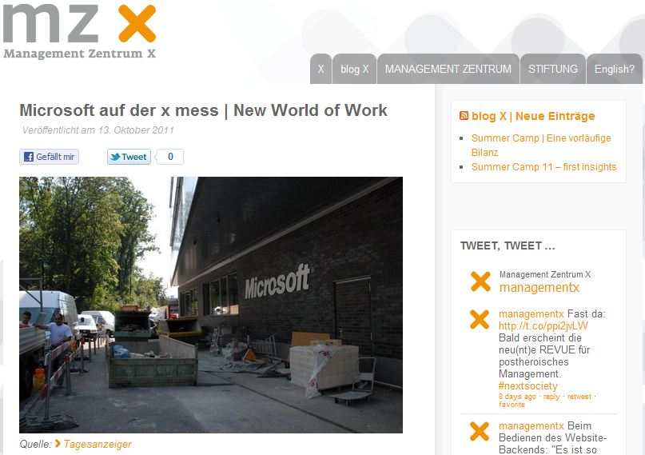The width and height of the screenshot is (645, 455).
Task: Click the tweet count bubble
Action: pyautogui.click(x=170, y=157)
